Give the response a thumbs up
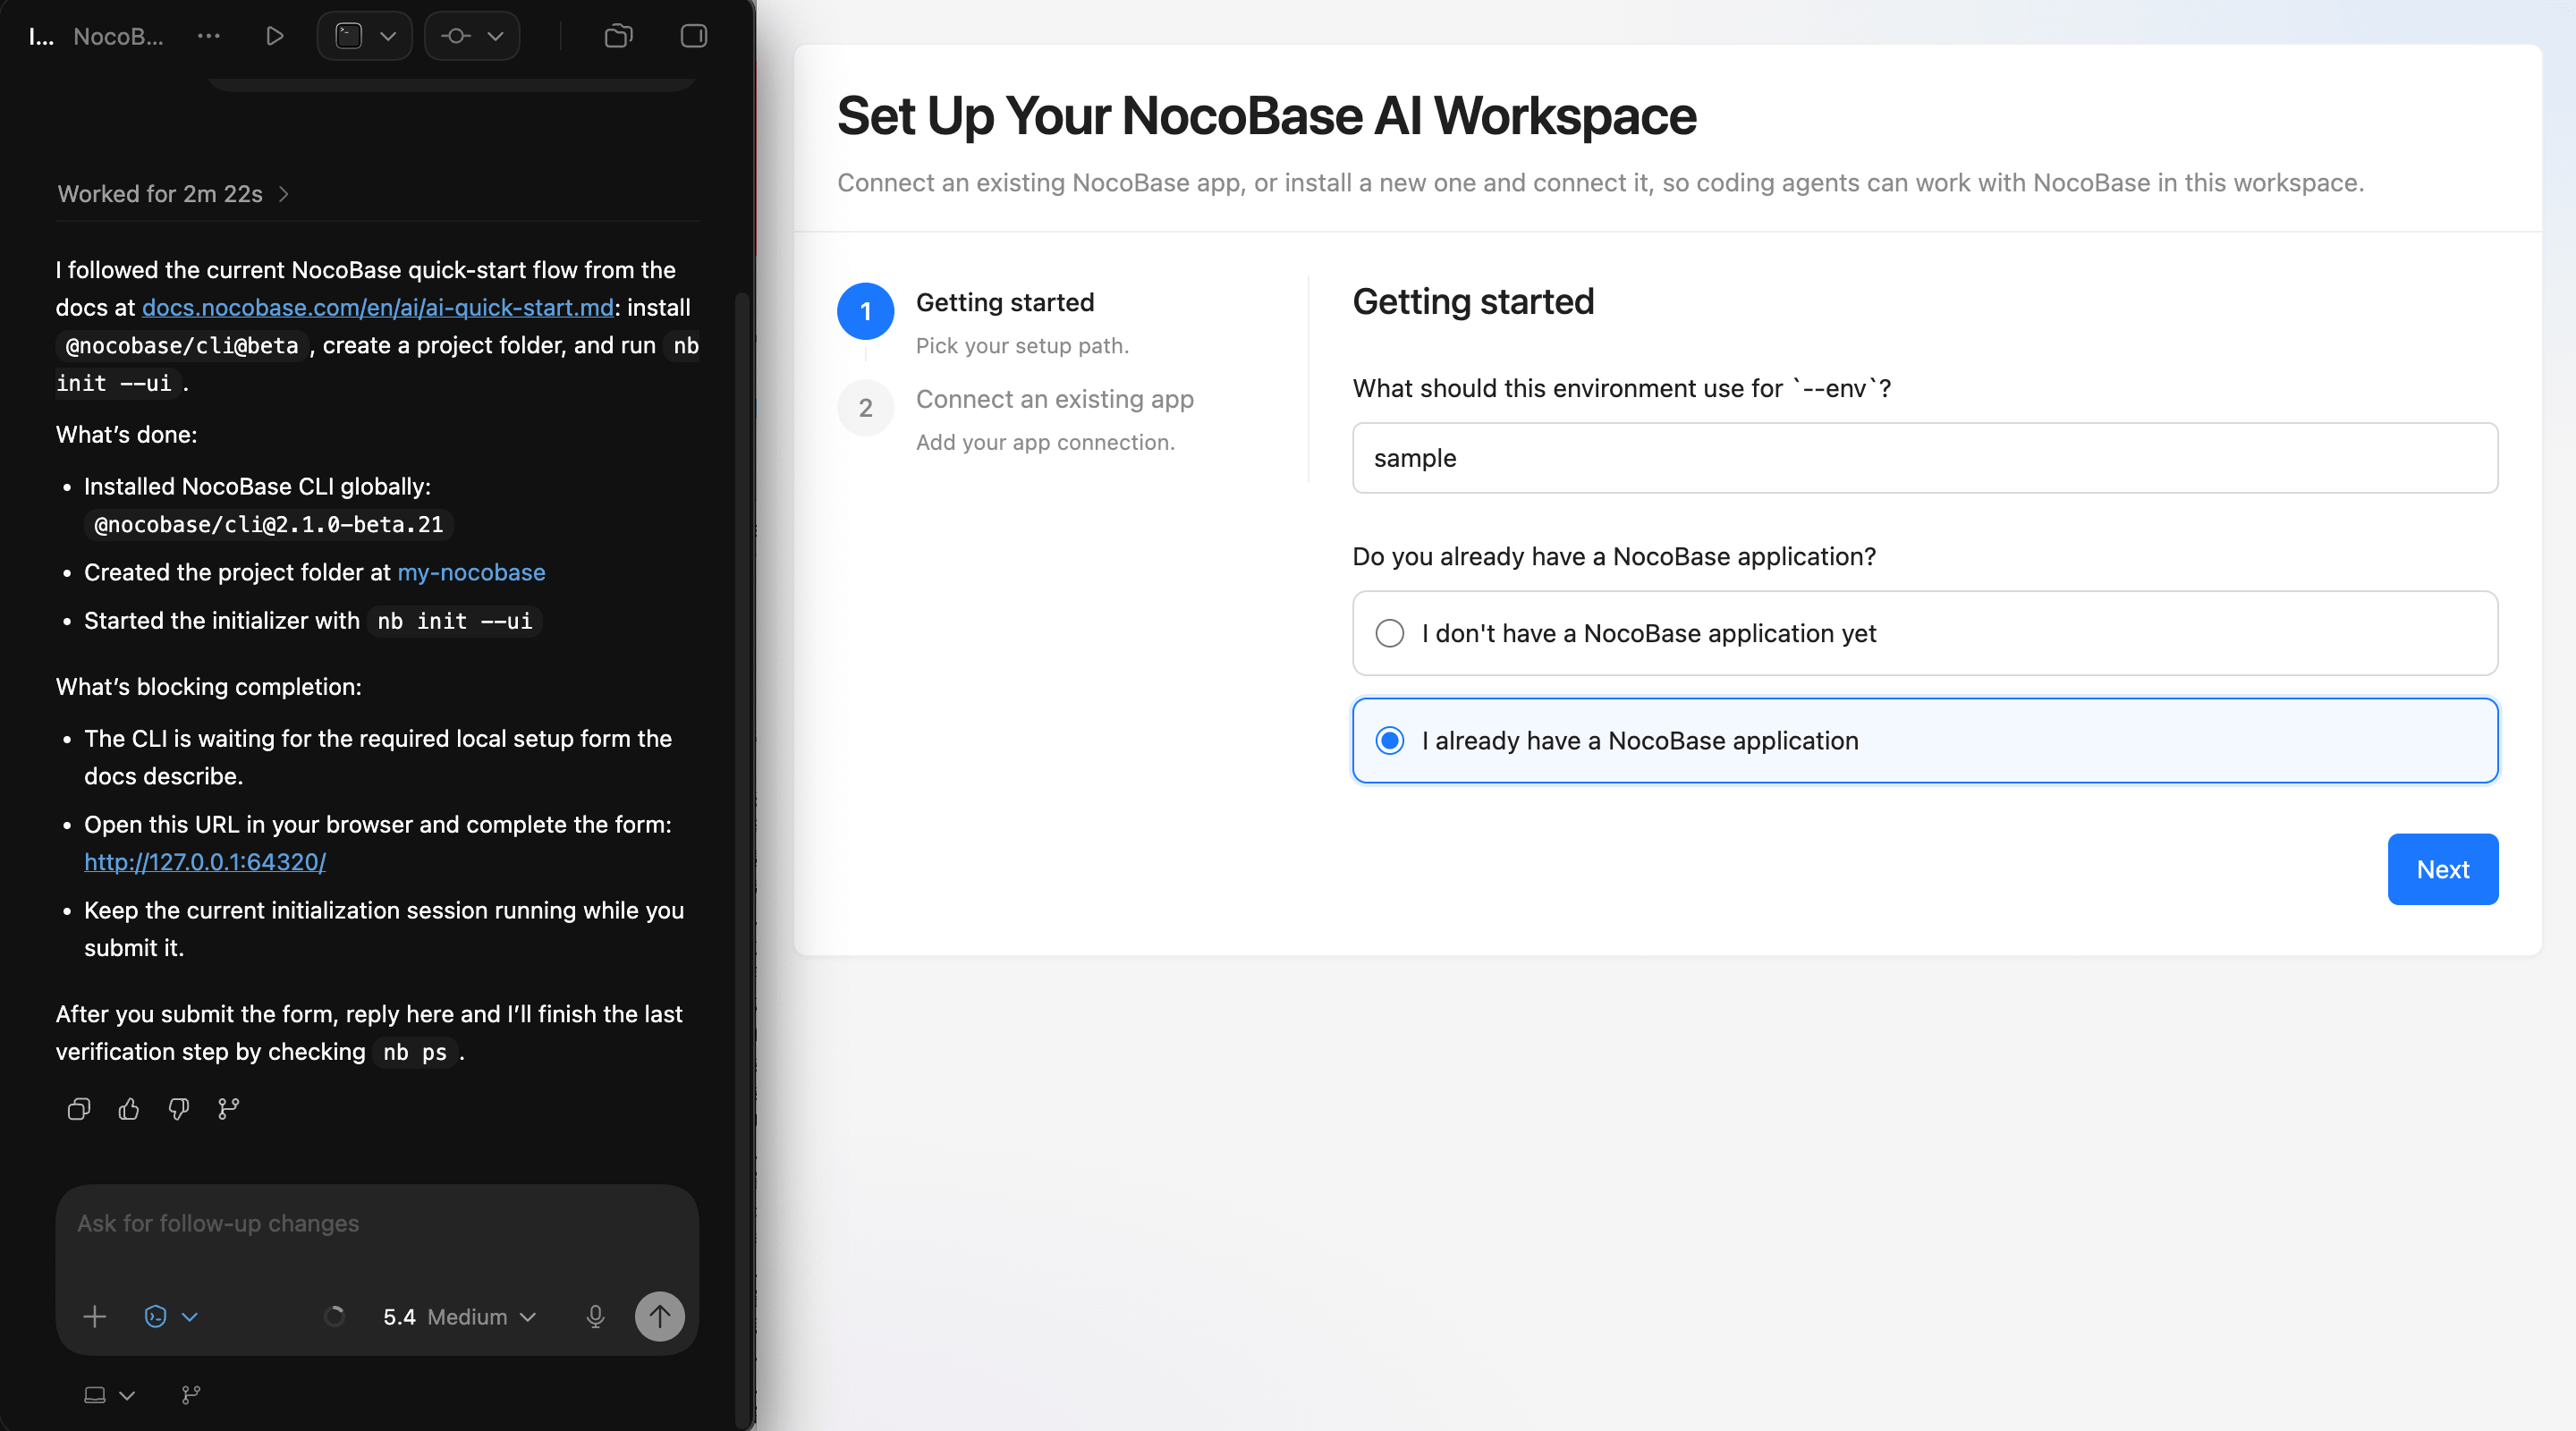2576x1431 pixels. (x=128, y=1109)
